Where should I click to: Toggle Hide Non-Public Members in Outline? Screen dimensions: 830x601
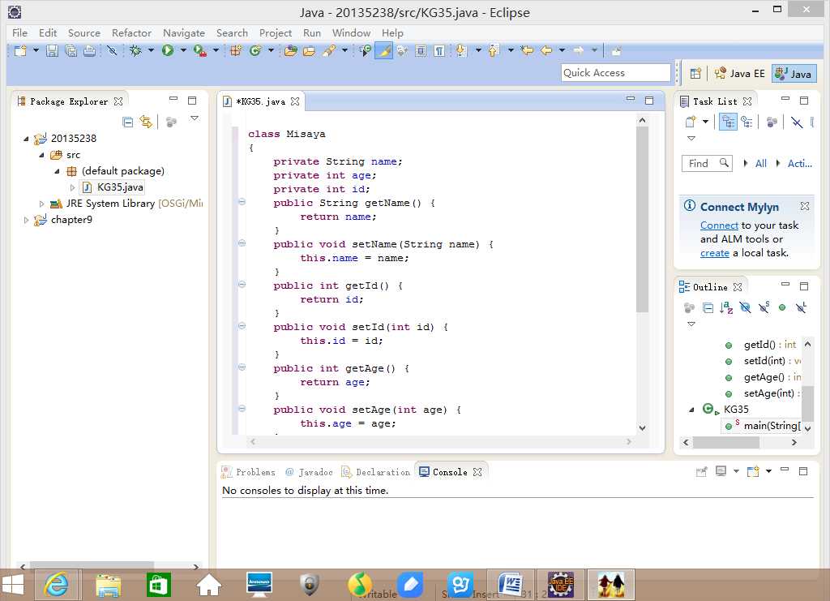(782, 307)
